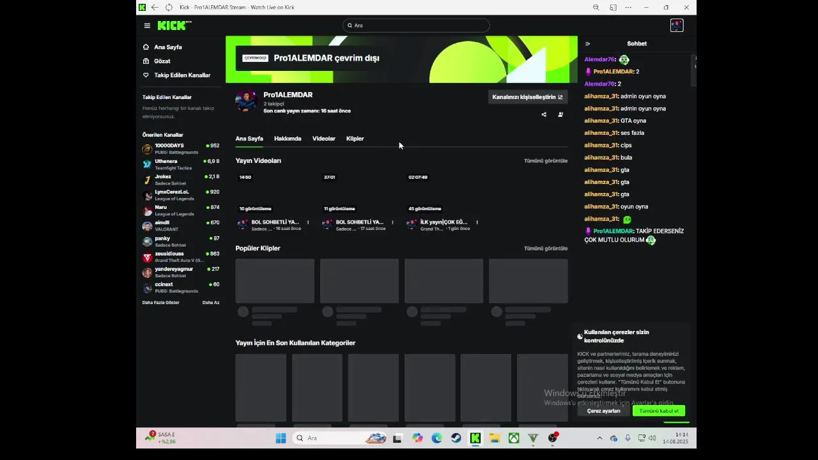Open the Uthenera recommended channel

tap(181, 164)
